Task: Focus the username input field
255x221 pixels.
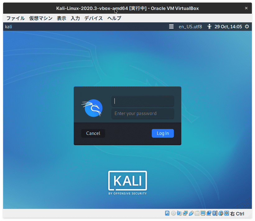Action: click(x=143, y=101)
